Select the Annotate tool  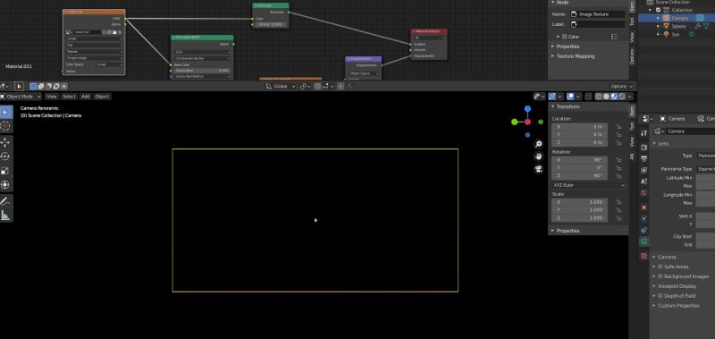[5, 200]
